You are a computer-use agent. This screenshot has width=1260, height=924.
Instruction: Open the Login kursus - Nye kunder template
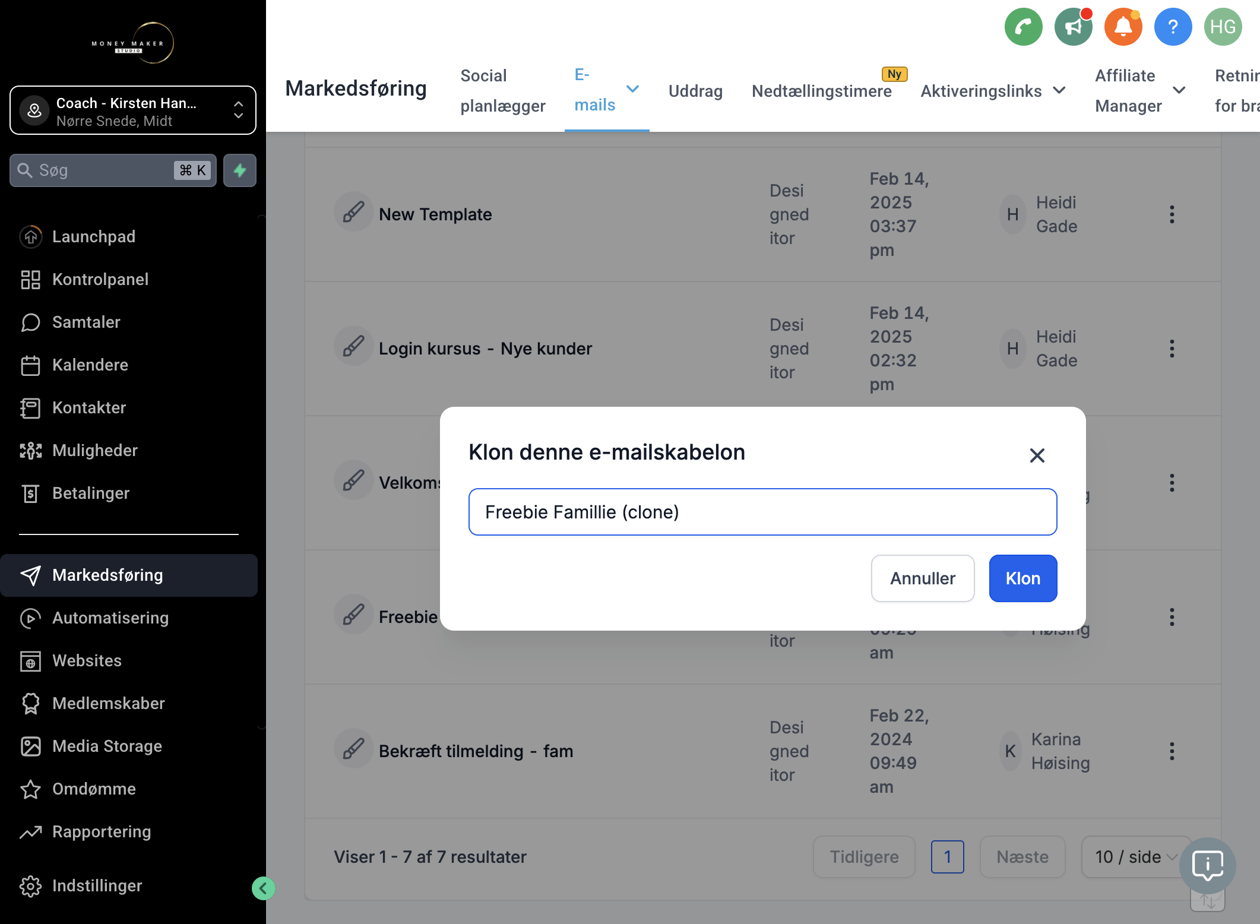click(485, 349)
